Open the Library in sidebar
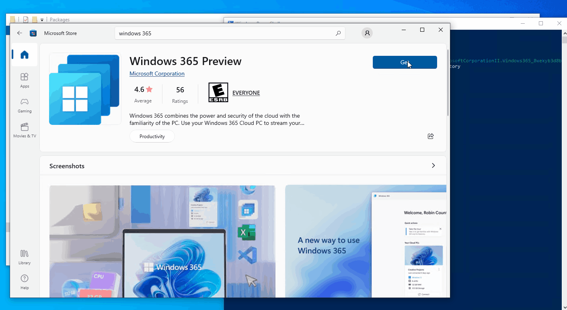Image resolution: width=567 pixels, height=310 pixels. (x=25, y=257)
